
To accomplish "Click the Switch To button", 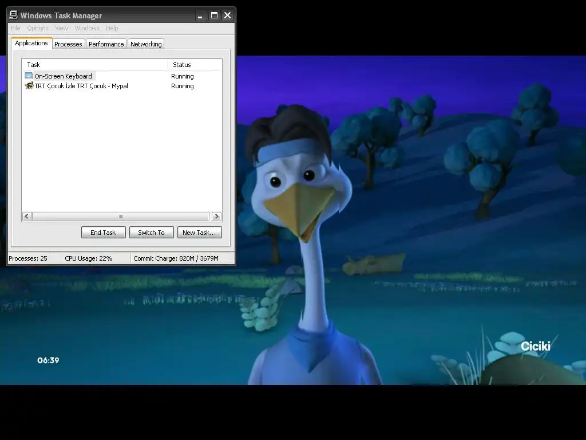I will [151, 233].
